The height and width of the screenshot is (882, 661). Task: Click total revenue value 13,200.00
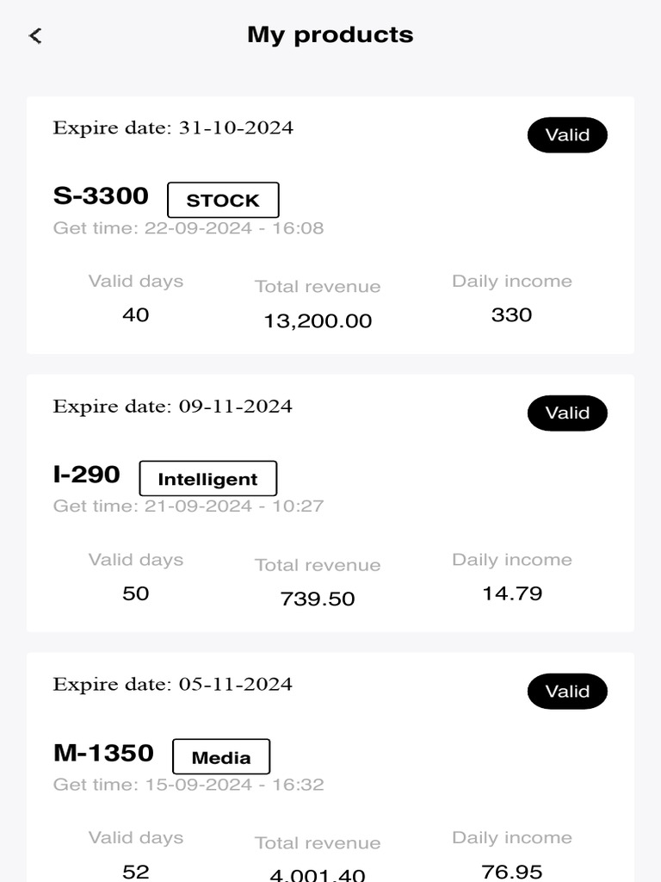click(x=318, y=321)
